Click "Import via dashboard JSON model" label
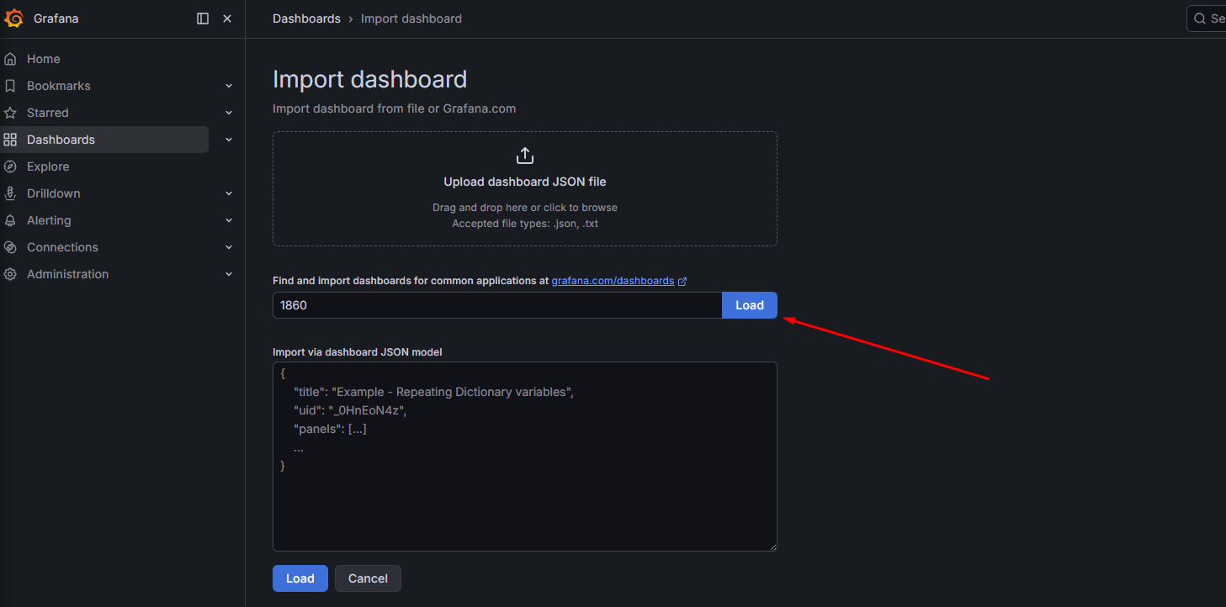 click(x=358, y=351)
